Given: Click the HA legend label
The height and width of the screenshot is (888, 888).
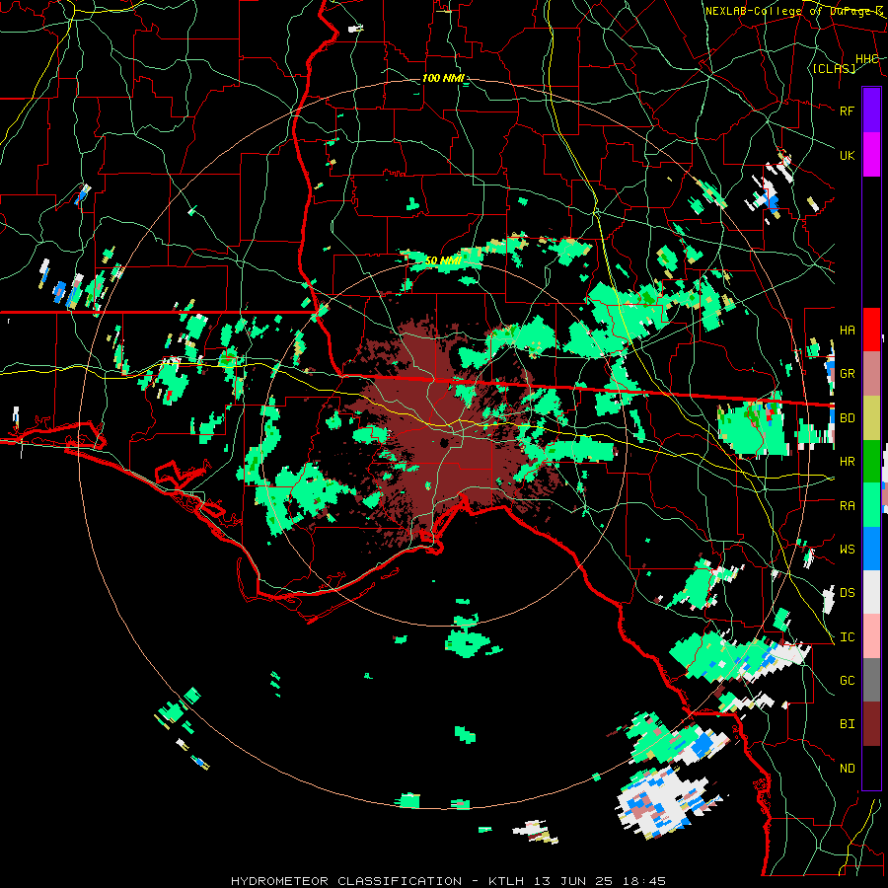Looking at the screenshot, I should coord(847,331).
